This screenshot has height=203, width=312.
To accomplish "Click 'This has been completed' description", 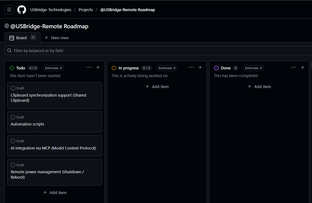I will coord(236,76).
